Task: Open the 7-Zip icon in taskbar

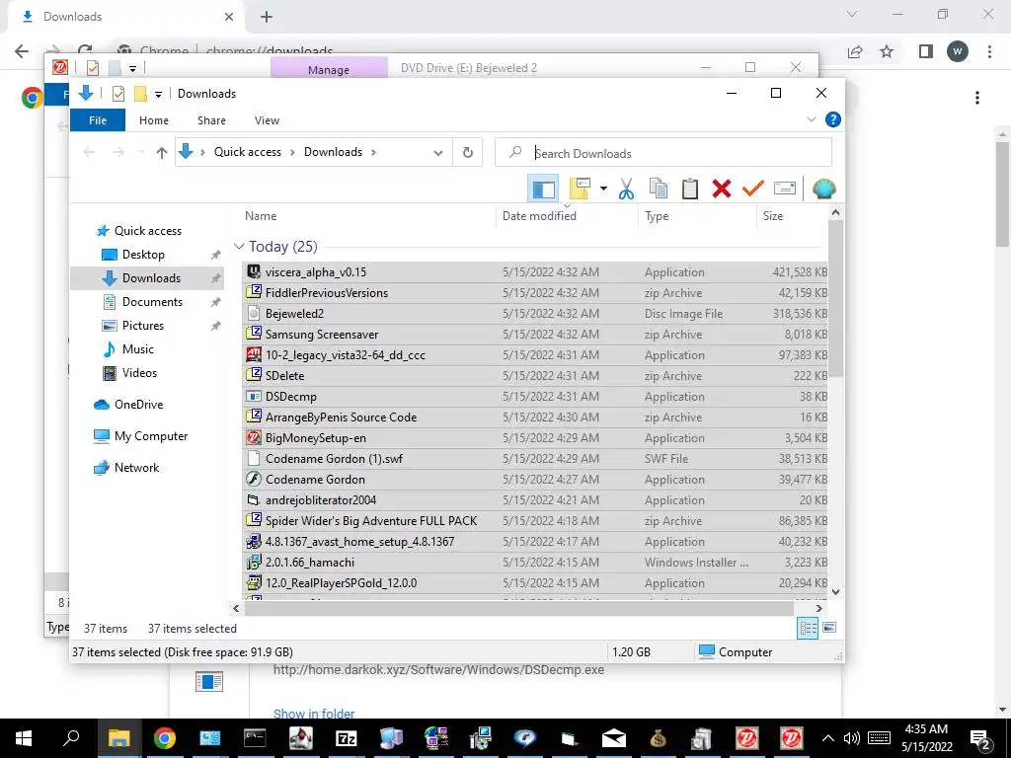Action: pyautogui.click(x=347, y=738)
